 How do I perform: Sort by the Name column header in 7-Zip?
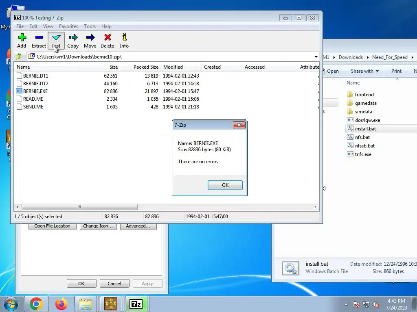(47, 67)
